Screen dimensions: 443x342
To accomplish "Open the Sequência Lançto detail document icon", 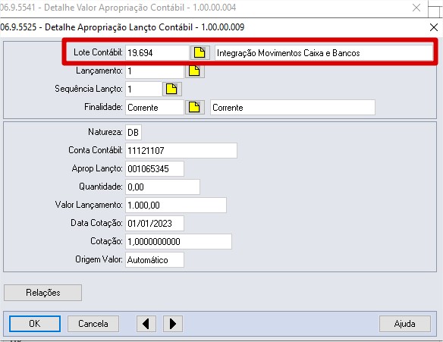I will tap(171, 89).
